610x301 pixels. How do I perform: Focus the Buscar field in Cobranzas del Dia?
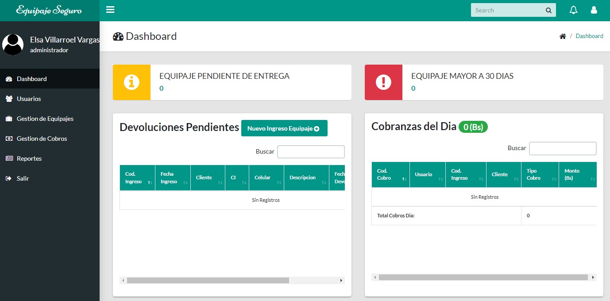tap(563, 148)
